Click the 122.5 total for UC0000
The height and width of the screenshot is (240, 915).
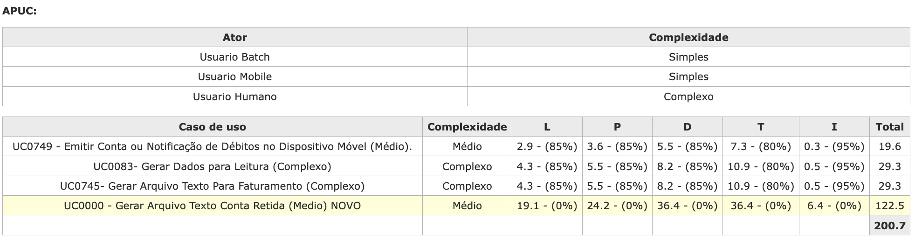[x=889, y=206]
